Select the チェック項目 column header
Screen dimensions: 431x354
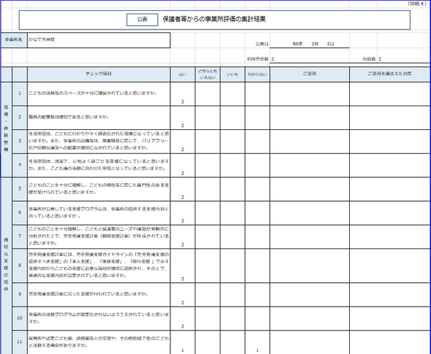pyautogui.click(x=98, y=74)
